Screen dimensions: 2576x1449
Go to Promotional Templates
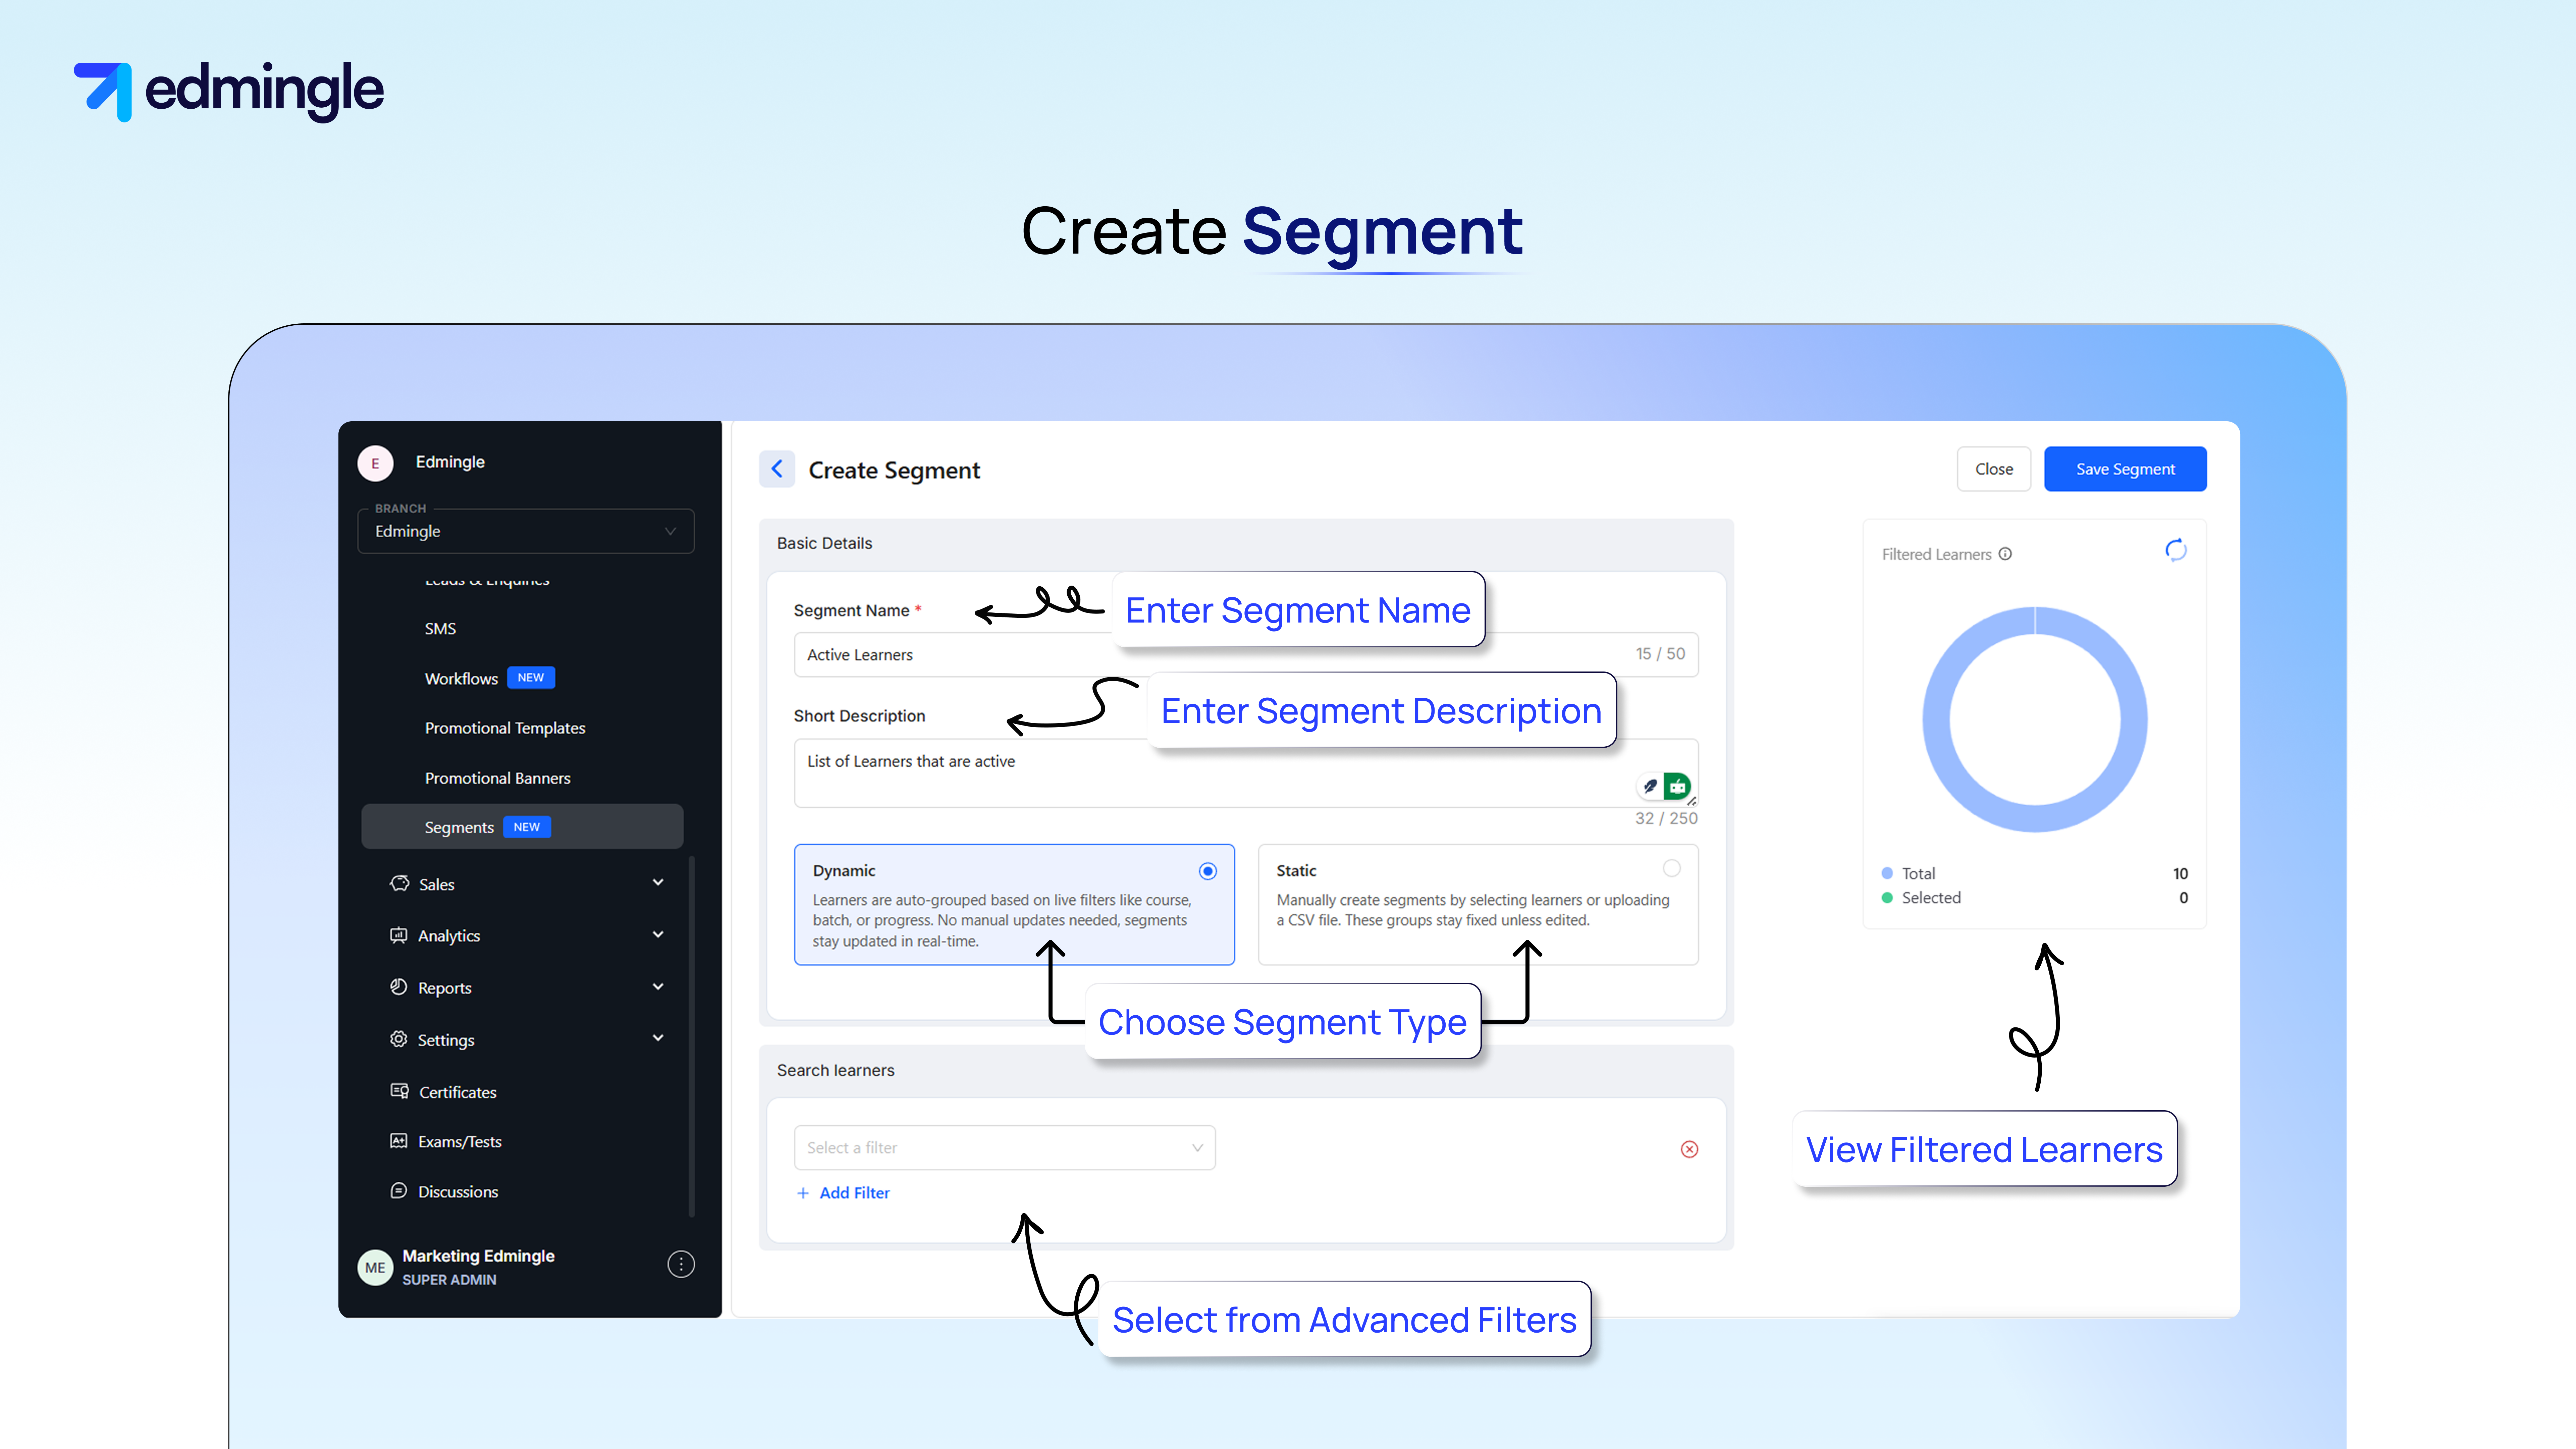pyautogui.click(x=505, y=728)
